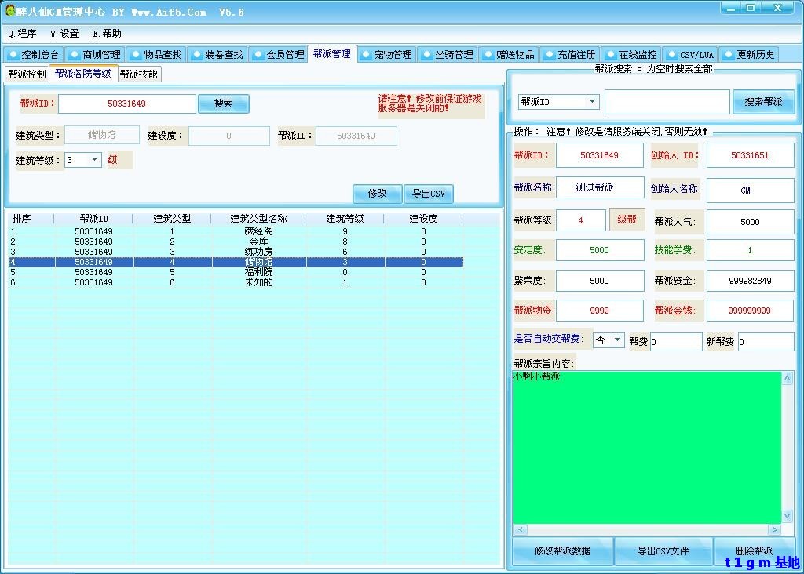Open the 程序 menu
The height and width of the screenshot is (574, 804).
[22, 34]
